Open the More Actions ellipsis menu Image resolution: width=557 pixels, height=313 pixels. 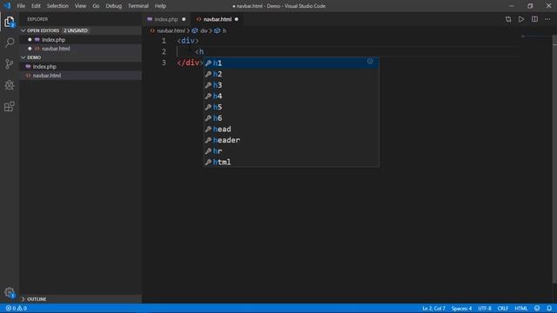[547, 19]
